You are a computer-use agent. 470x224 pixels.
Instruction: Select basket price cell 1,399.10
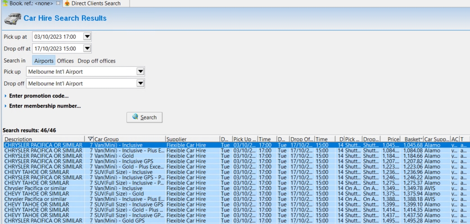pos(413,205)
